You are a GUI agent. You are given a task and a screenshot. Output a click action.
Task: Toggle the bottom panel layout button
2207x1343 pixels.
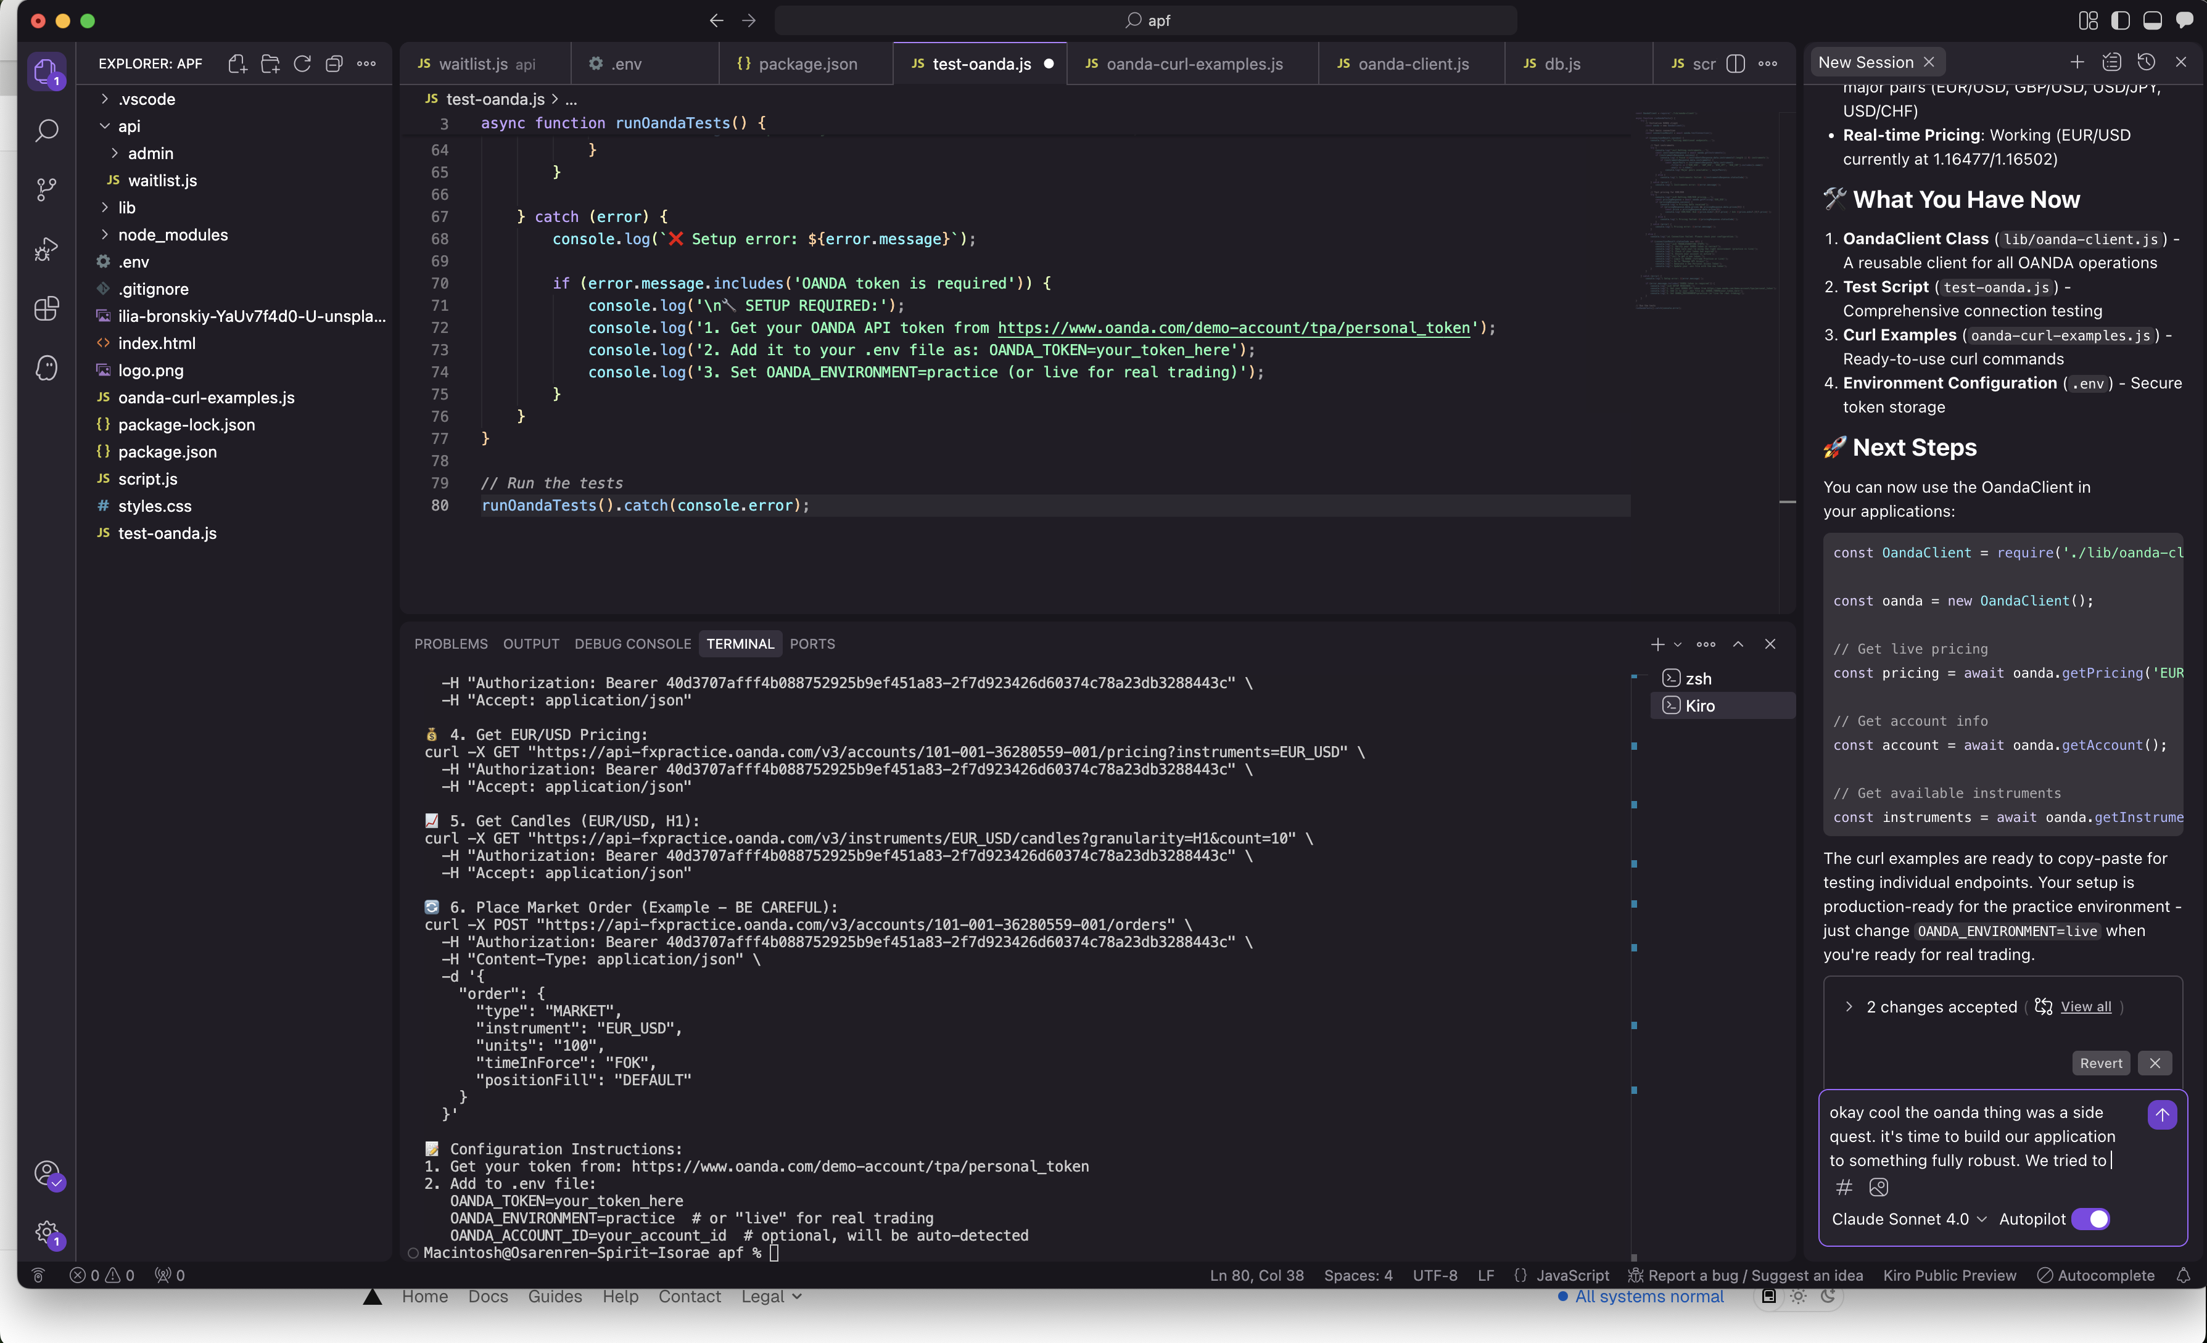[2151, 20]
